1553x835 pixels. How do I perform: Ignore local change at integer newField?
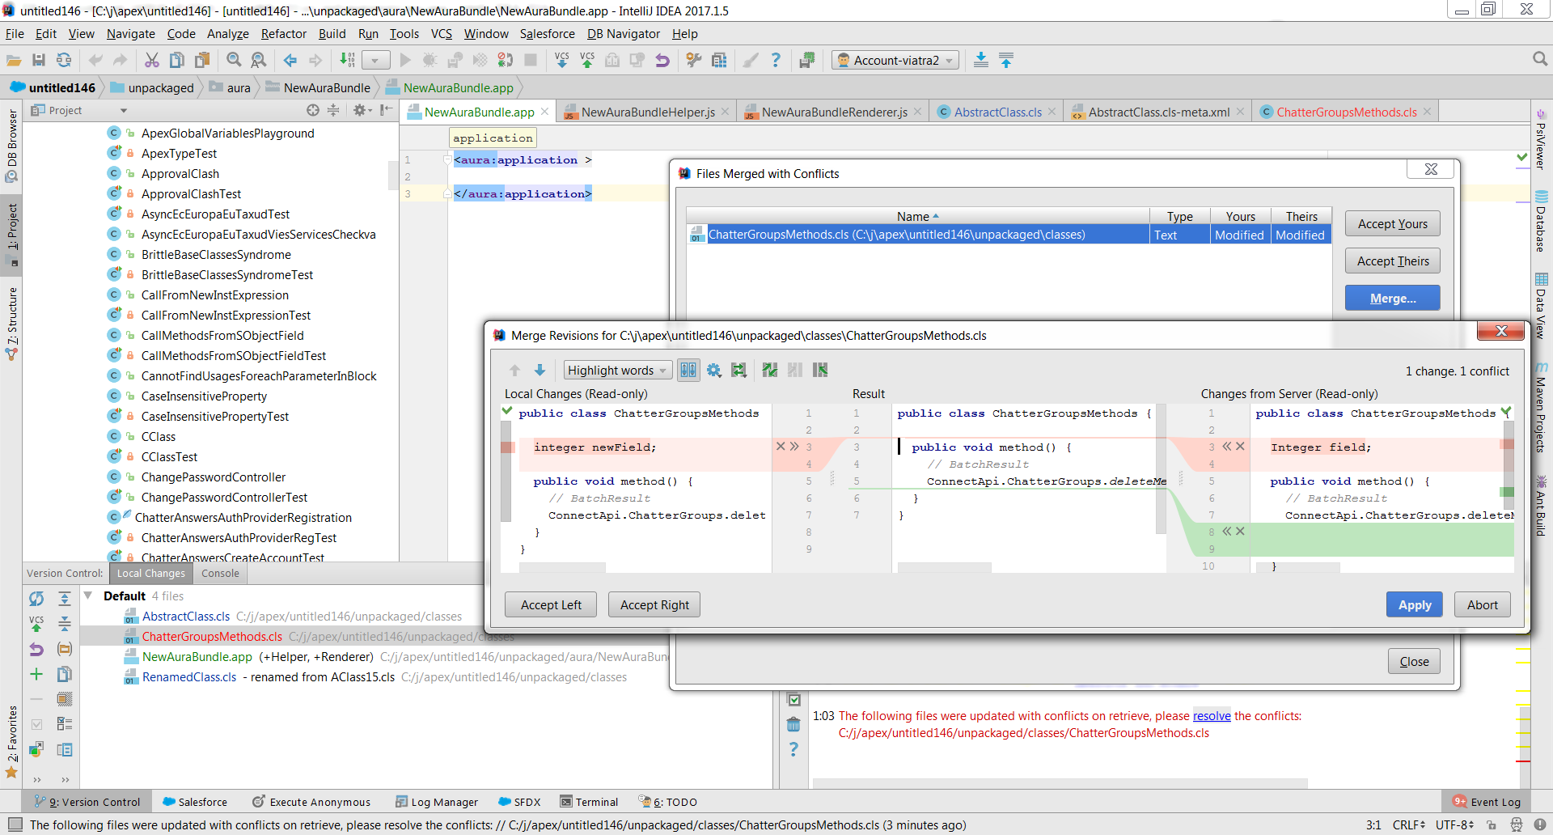tap(781, 446)
